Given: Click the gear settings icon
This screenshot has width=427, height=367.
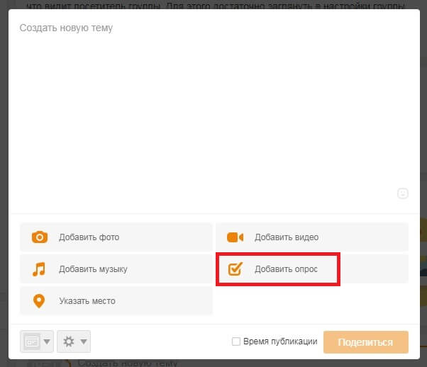Looking at the screenshot, I should (x=69, y=341).
